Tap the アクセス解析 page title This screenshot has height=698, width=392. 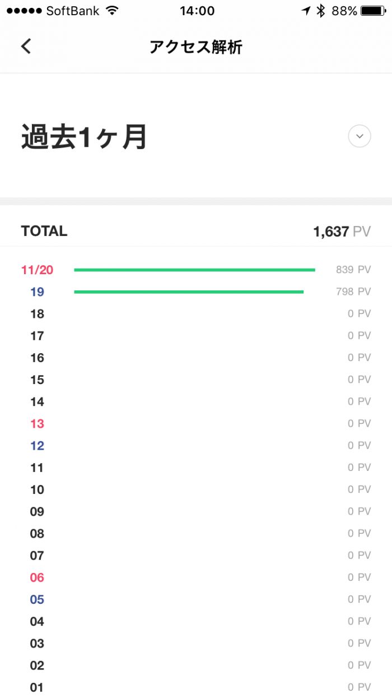(195, 47)
